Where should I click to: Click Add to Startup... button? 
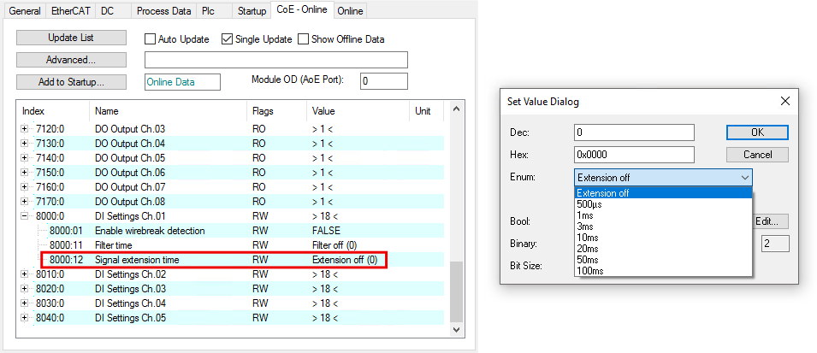point(71,82)
